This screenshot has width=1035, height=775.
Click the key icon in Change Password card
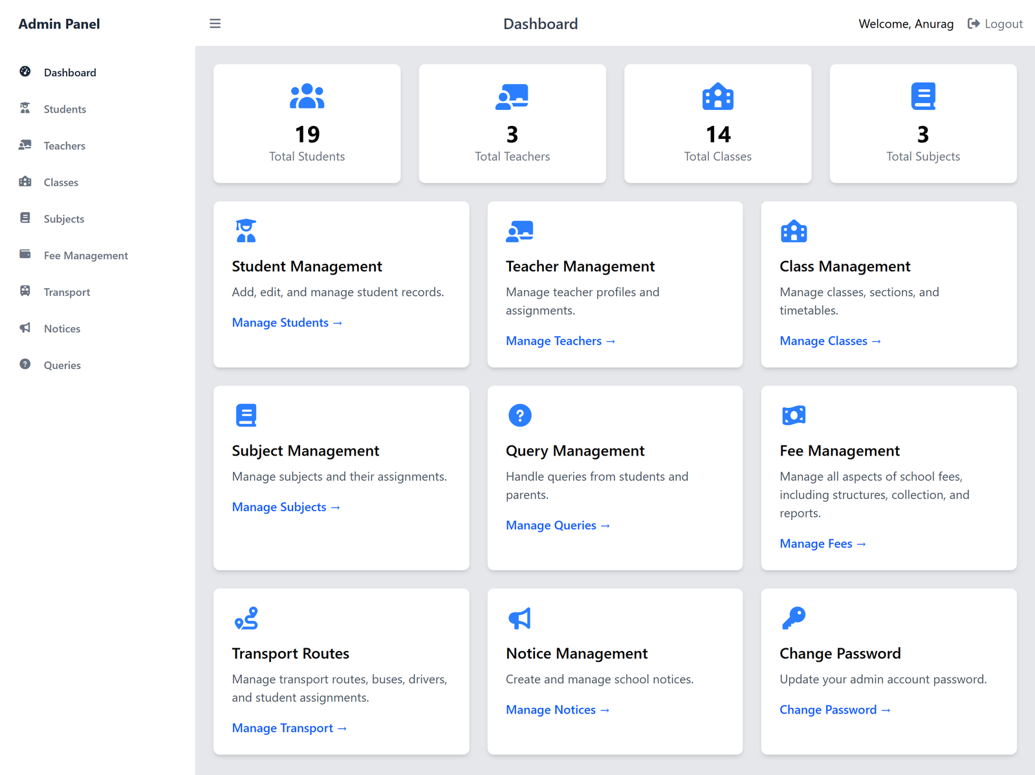click(x=794, y=618)
